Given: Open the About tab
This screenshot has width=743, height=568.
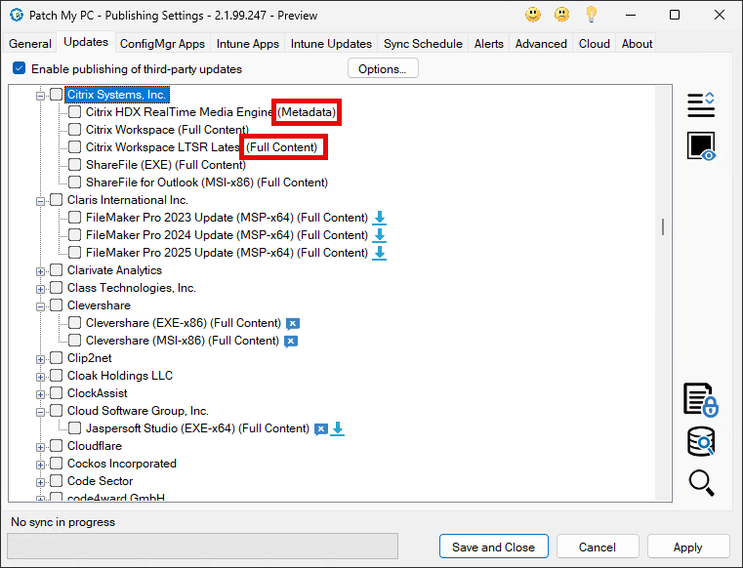Looking at the screenshot, I should click(x=637, y=44).
